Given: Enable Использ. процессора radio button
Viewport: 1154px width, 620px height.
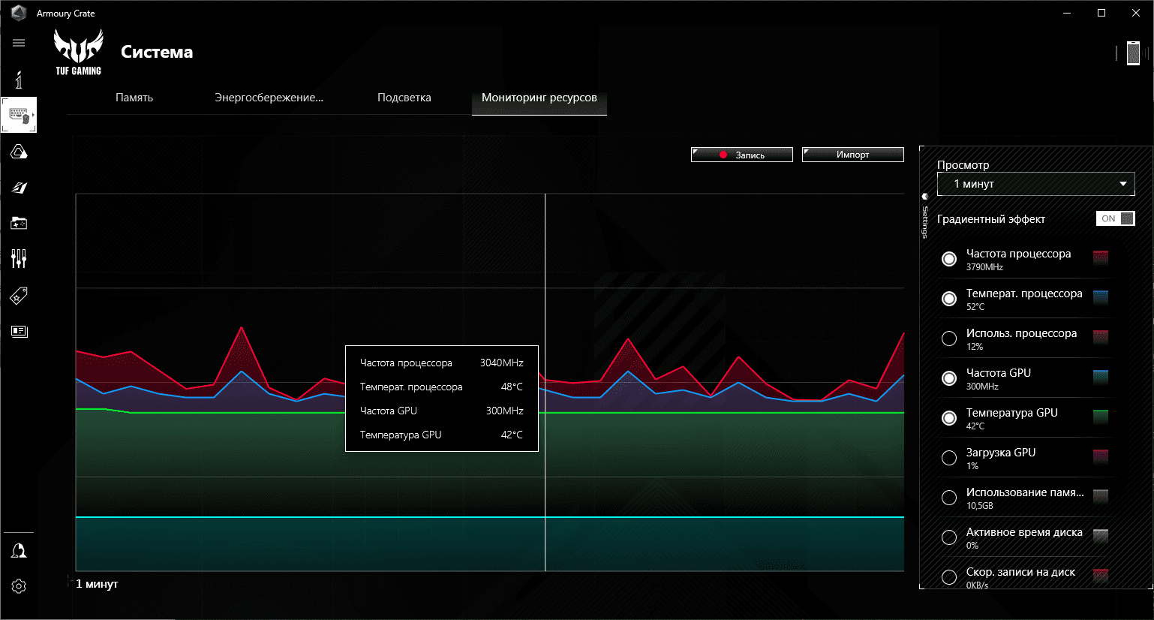Looking at the screenshot, I should (949, 339).
